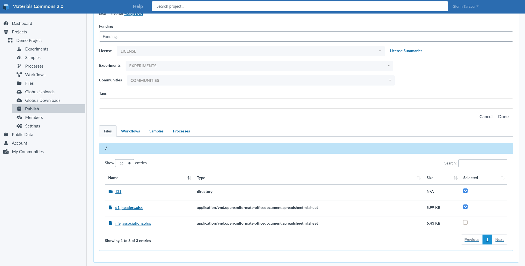Go to Next page of entries

(499, 240)
